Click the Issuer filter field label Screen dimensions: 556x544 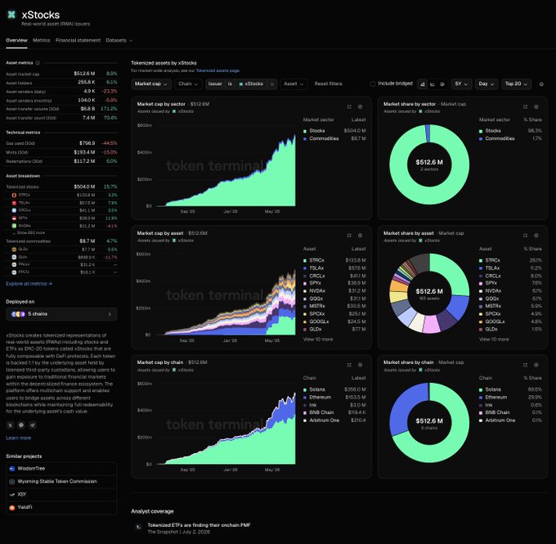[215, 84]
